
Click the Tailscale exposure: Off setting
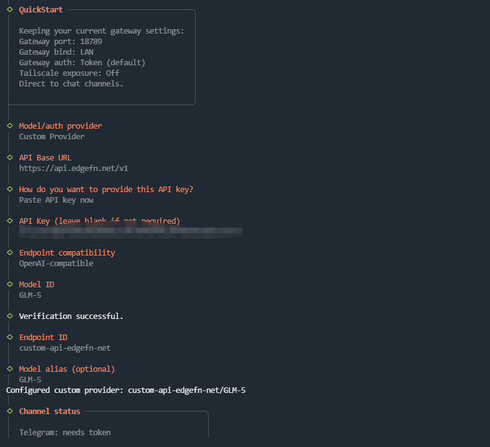(x=69, y=73)
